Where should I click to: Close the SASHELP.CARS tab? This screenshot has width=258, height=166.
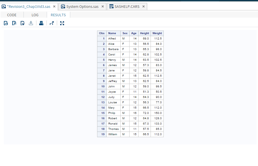click(144, 6)
